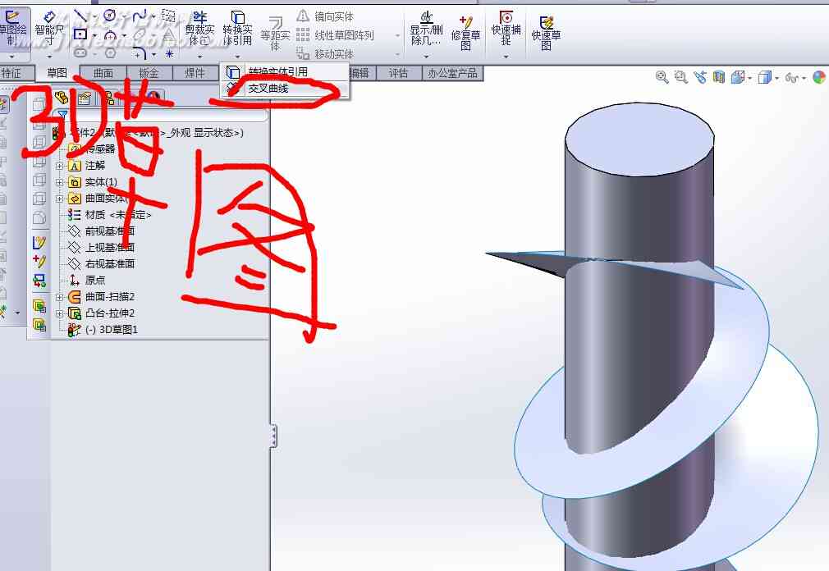This screenshot has width=829, height=571.
Task: Select the Sketch Fillet tool
Action: (139, 53)
